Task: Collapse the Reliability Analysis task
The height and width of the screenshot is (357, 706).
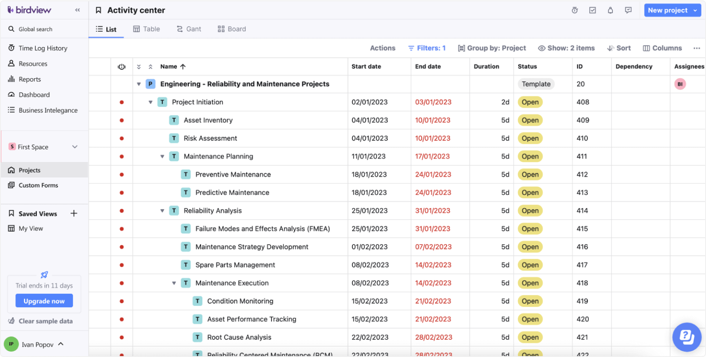Action: [x=162, y=211]
